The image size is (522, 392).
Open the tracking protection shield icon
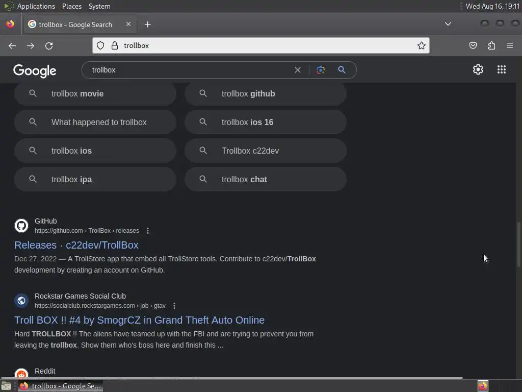[x=100, y=45]
